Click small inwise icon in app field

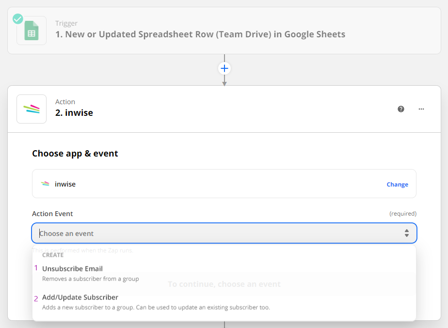click(45, 184)
